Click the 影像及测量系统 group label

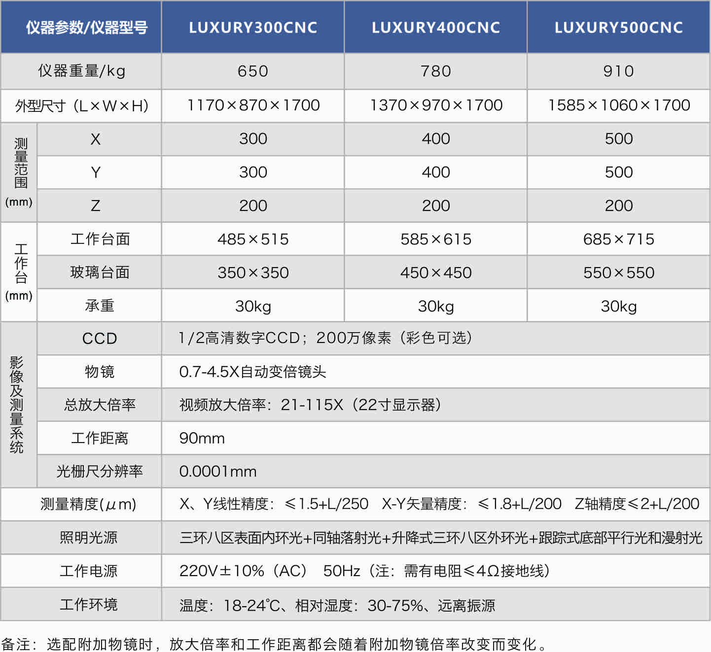(17, 405)
